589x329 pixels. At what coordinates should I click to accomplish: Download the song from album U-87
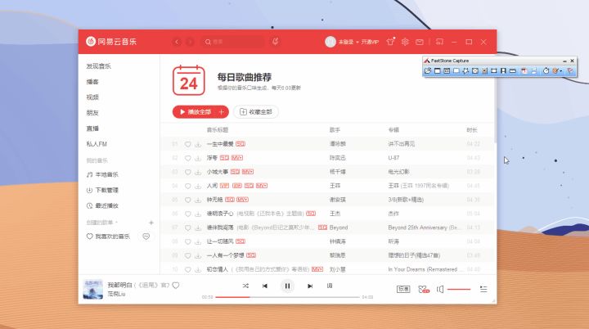pyautogui.click(x=198, y=158)
